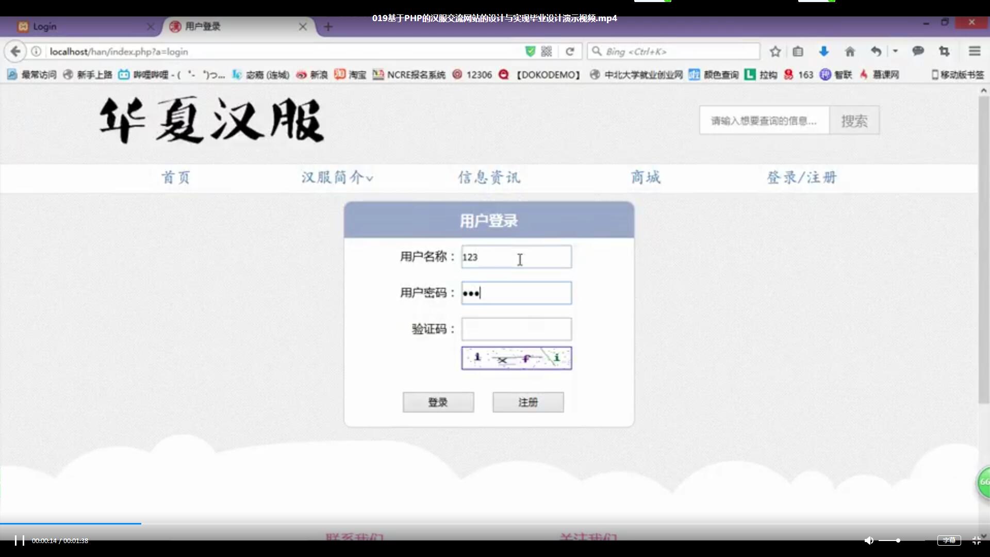Open downloads with the blue arrow icon
Screen dimensions: 990x557
click(x=823, y=52)
